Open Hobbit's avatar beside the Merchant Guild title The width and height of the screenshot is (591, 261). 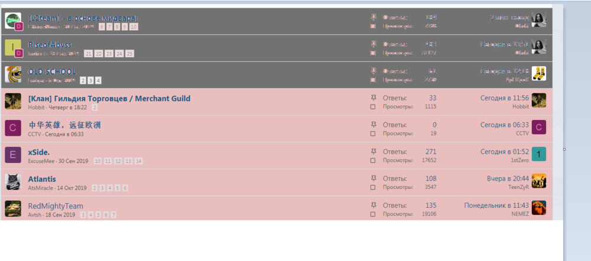(13, 101)
